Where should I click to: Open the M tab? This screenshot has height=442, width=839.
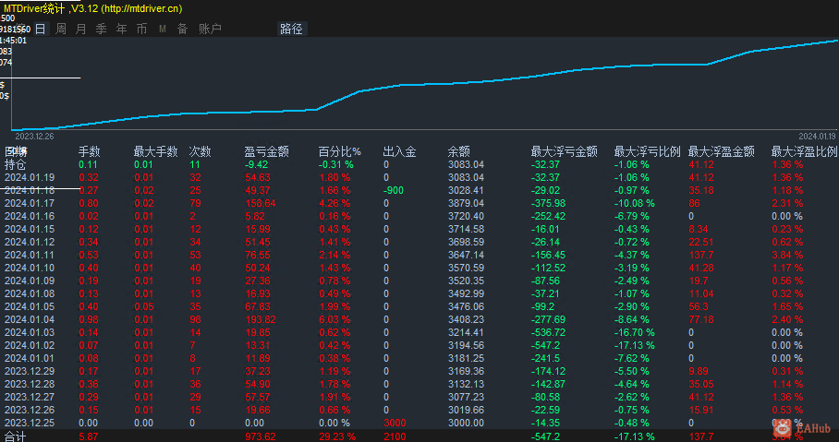pyautogui.click(x=162, y=29)
